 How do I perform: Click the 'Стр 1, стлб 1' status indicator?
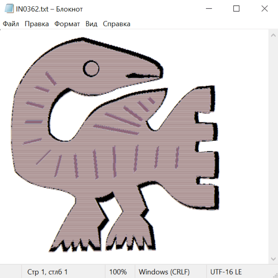tap(48, 272)
